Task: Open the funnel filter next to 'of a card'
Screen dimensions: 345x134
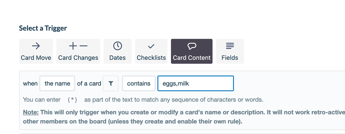Action: (x=111, y=83)
